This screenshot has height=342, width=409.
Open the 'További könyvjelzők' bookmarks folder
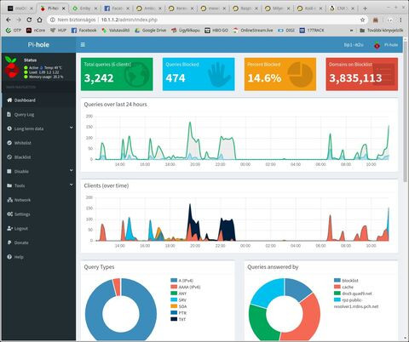[382, 30]
